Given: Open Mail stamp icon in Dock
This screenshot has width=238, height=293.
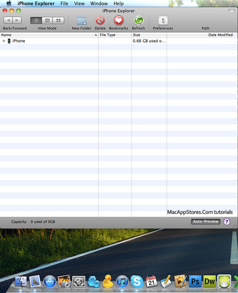Looking at the screenshot, I should click(x=35, y=281).
